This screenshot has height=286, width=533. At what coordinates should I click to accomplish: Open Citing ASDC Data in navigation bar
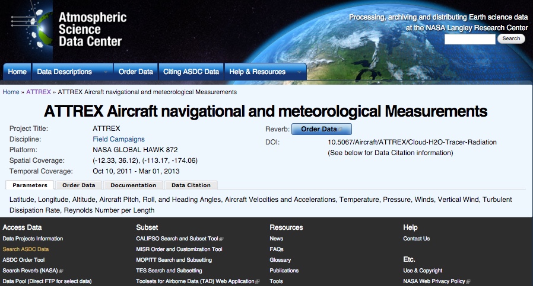191,72
